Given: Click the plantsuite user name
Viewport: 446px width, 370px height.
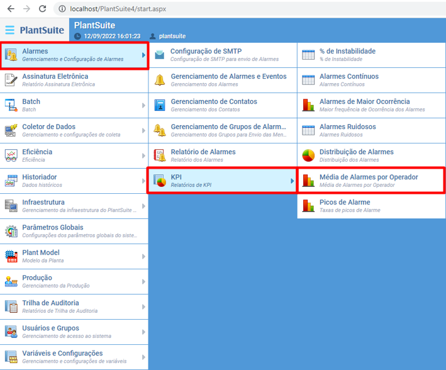Looking at the screenshot, I should 172,36.
